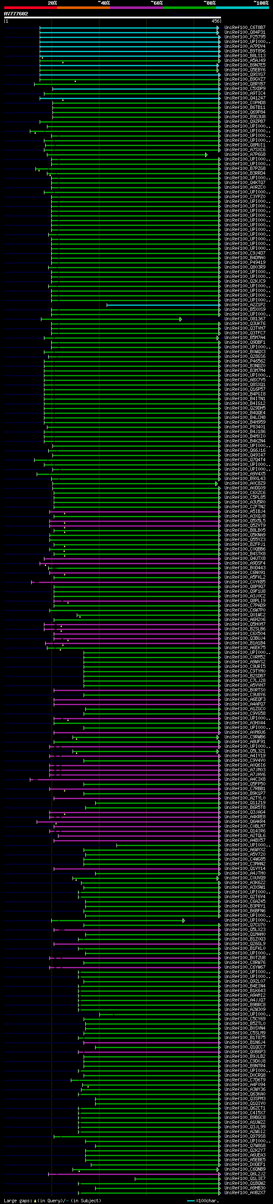Image resolution: width=273 pixels, height=1204 pixels.
Task: Click the white query sequence bar
Action: pyautogui.click(x=112, y=18)
